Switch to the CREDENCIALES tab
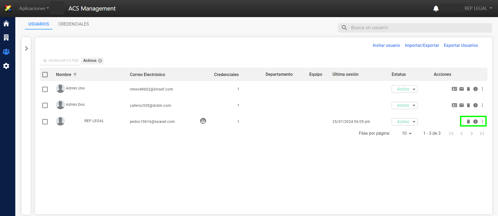Viewport: 498px width, 216px height. (73, 24)
